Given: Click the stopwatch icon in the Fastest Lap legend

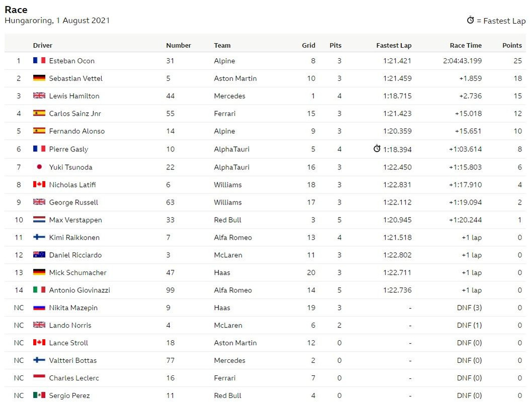Looking at the screenshot, I should [470, 20].
